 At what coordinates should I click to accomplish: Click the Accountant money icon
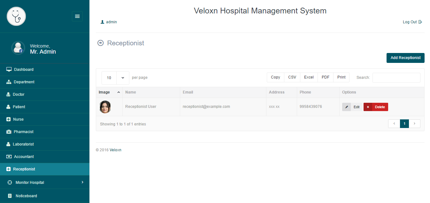(x=9, y=157)
